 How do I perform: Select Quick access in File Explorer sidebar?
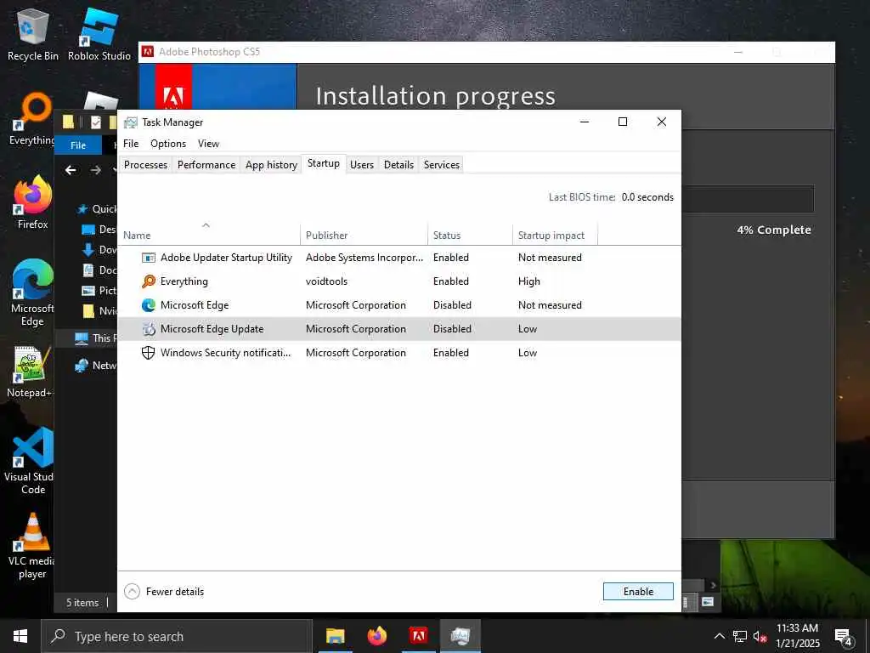(98, 209)
